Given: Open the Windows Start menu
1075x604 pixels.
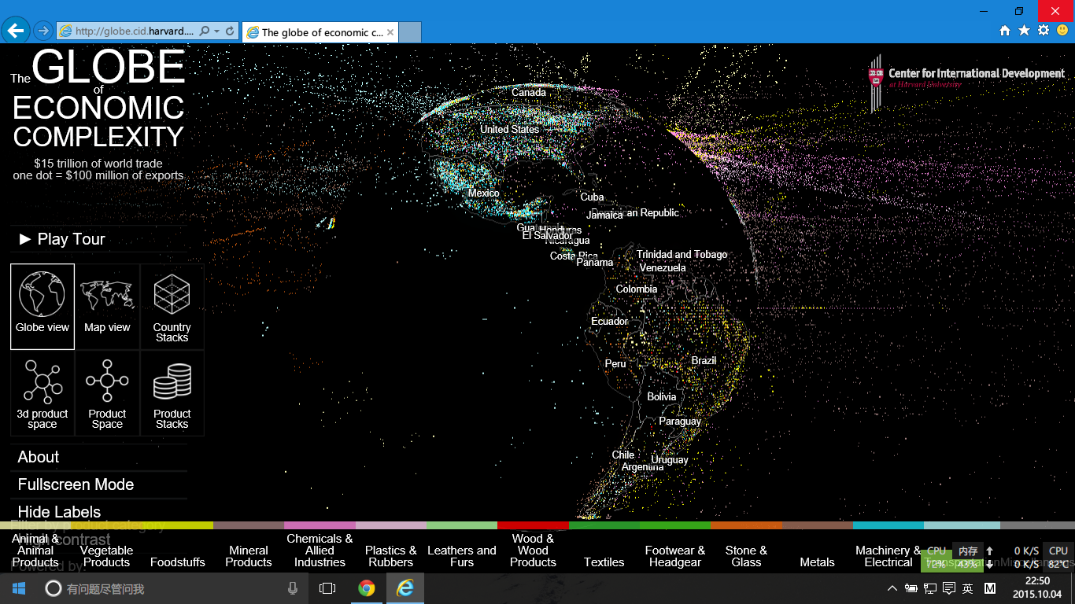Looking at the screenshot, I should pyautogui.click(x=19, y=588).
